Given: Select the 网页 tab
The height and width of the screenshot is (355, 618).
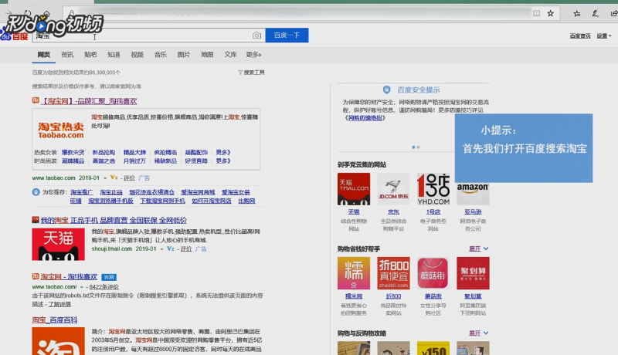Looking at the screenshot, I should click(44, 55).
